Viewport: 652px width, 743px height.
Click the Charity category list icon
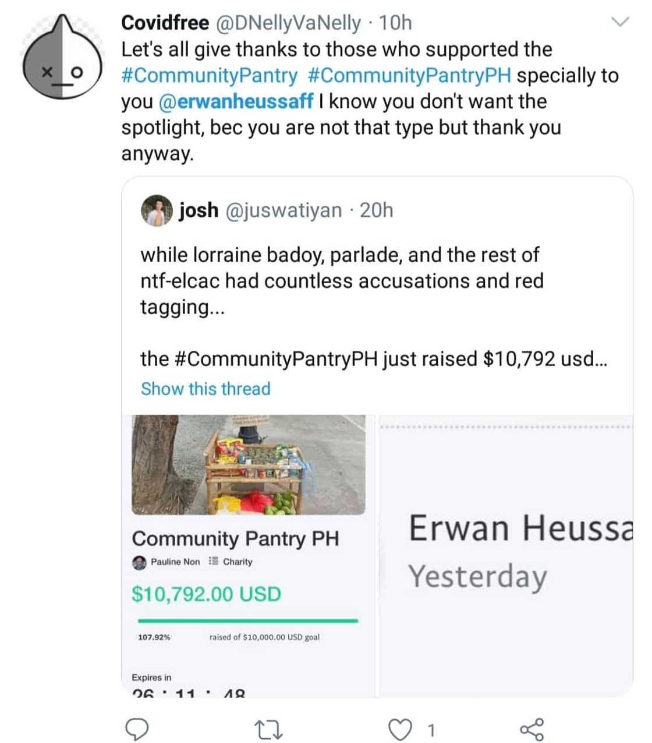pos(213,562)
